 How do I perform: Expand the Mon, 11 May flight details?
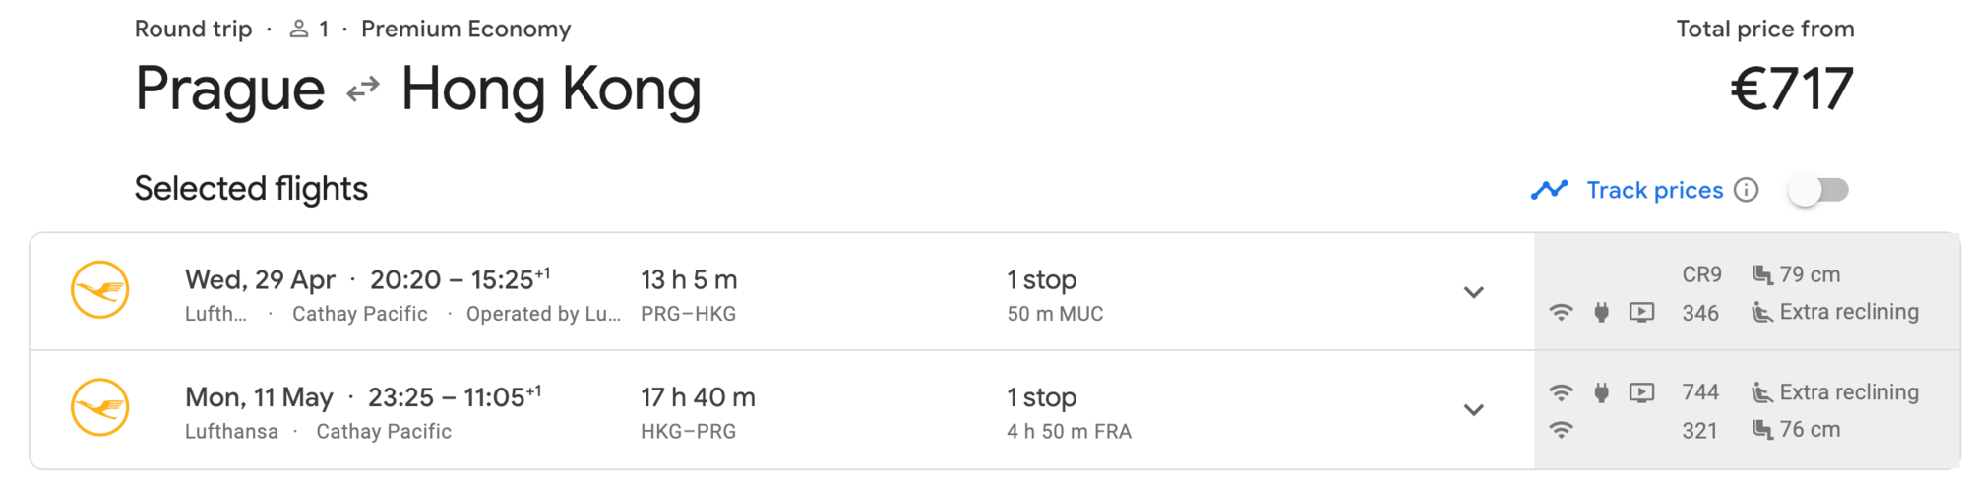[1473, 410]
